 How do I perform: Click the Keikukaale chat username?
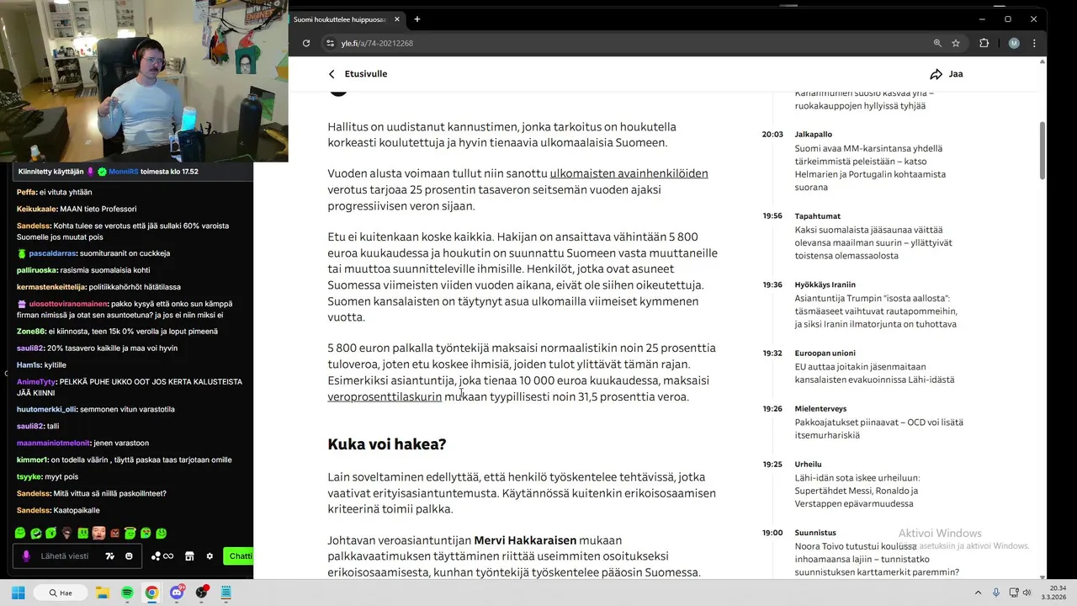coord(36,209)
